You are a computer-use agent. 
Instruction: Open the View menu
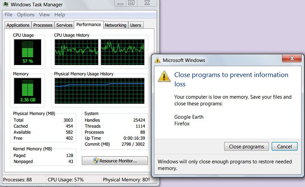44,15
